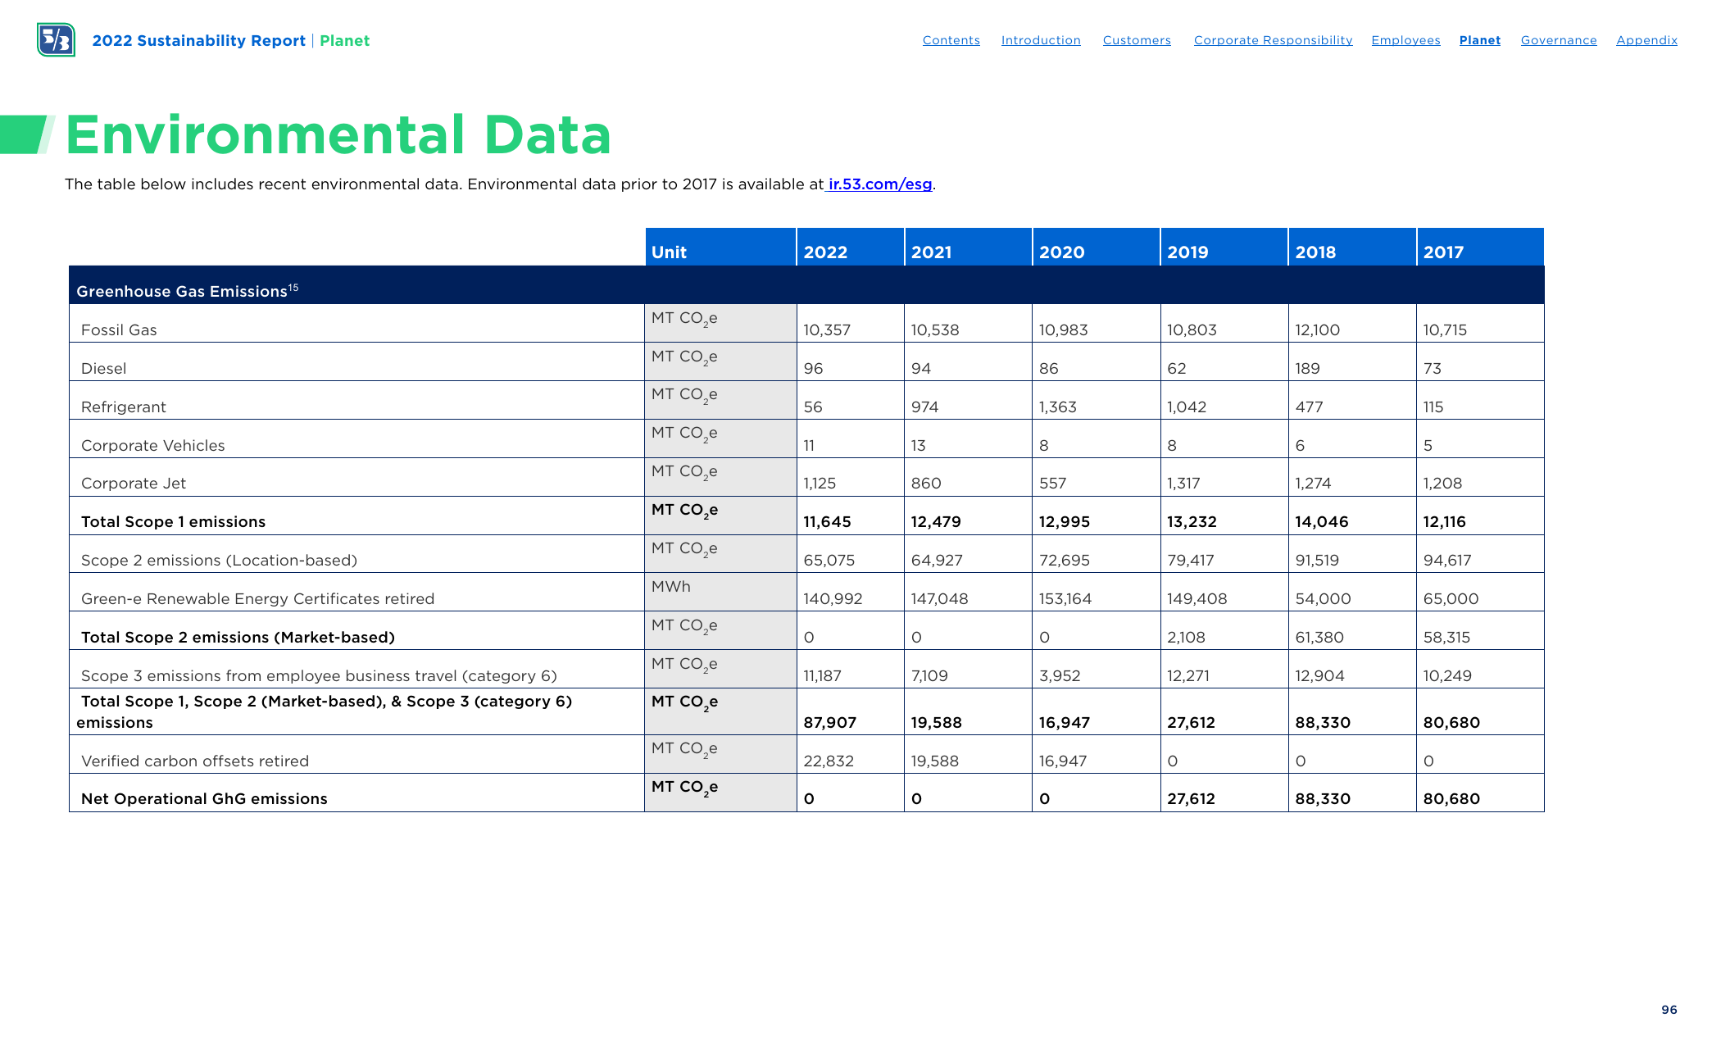Click the Greenhouse Gas Emissions section header
The image size is (1721, 1045).
(x=806, y=285)
